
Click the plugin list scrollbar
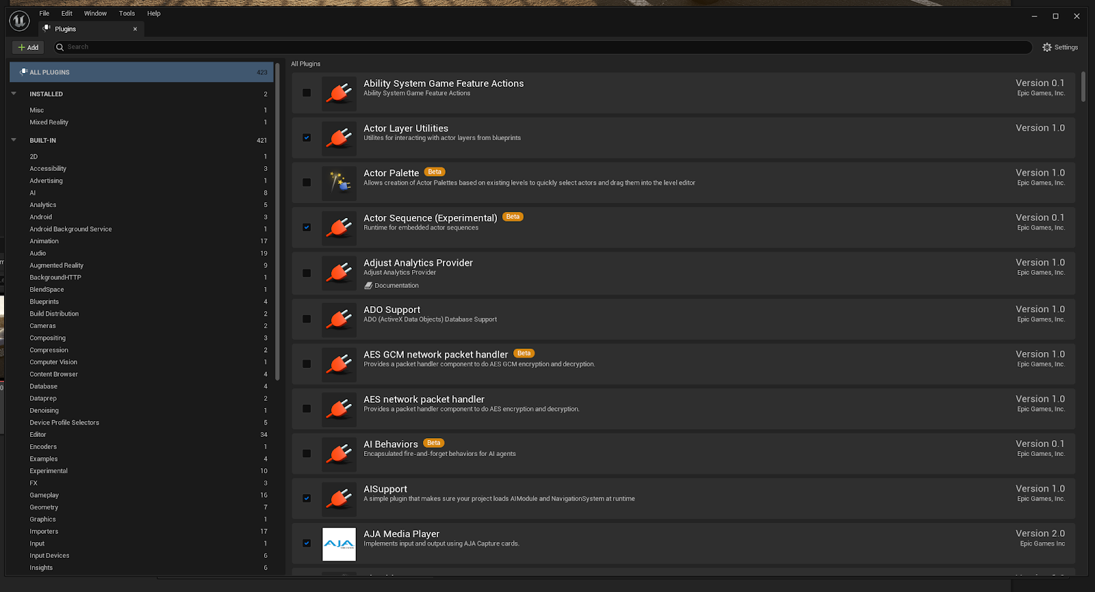click(x=1083, y=87)
